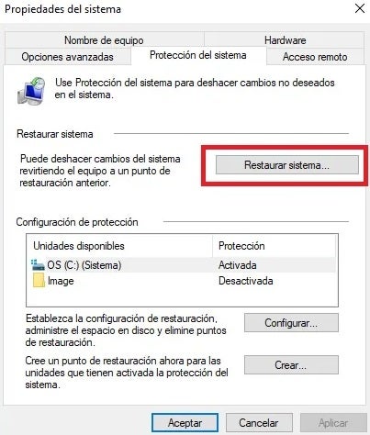The image size is (370, 435).
Task: Select the Image drive row
Action: (183, 281)
